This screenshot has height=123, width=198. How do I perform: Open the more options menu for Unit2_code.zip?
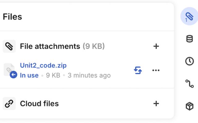point(156,70)
